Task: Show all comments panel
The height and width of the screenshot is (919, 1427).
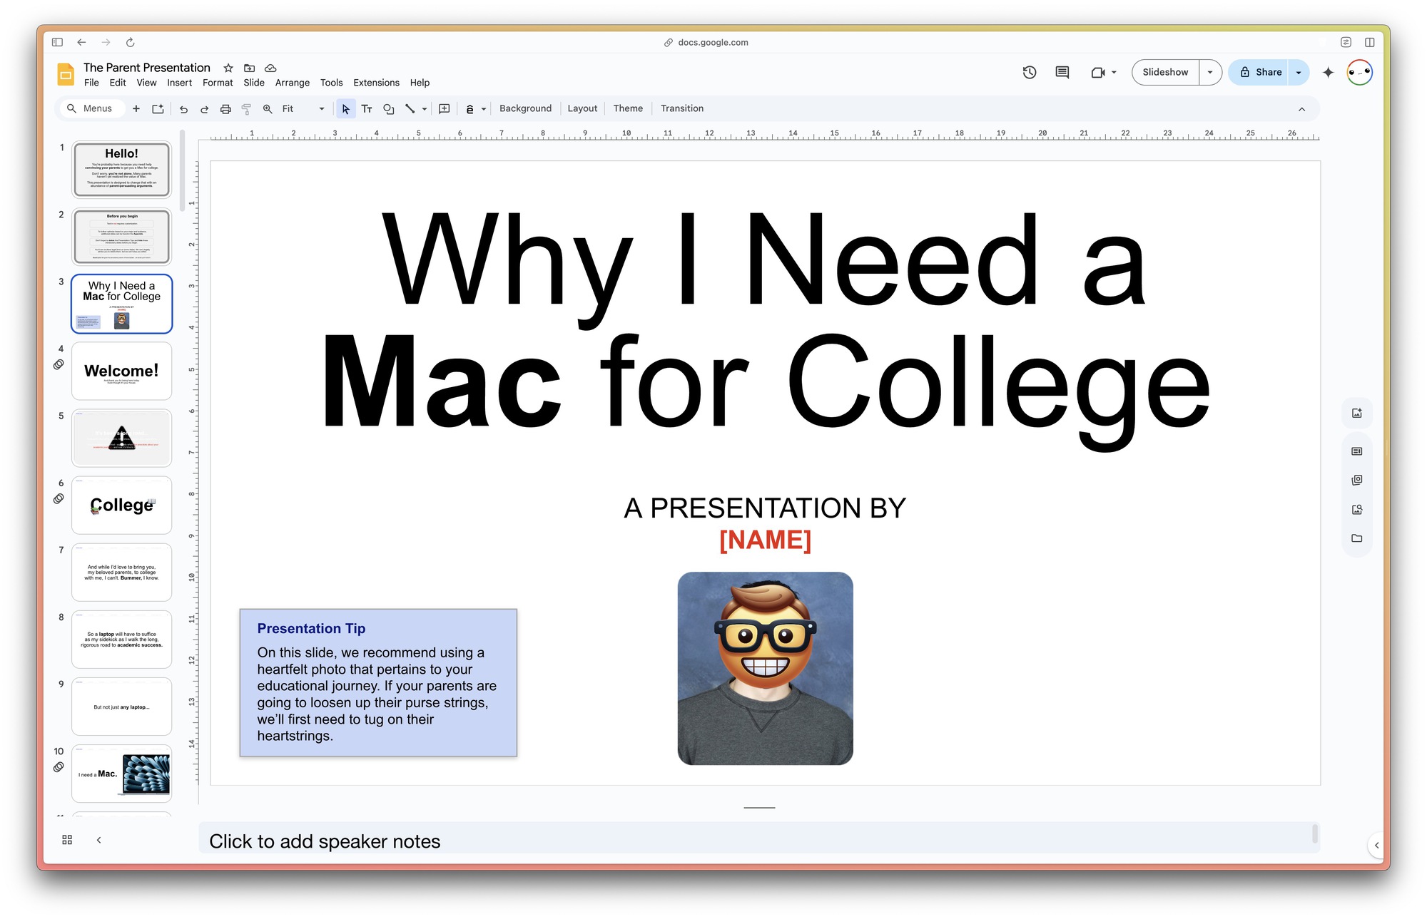Action: click(1062, 72)
